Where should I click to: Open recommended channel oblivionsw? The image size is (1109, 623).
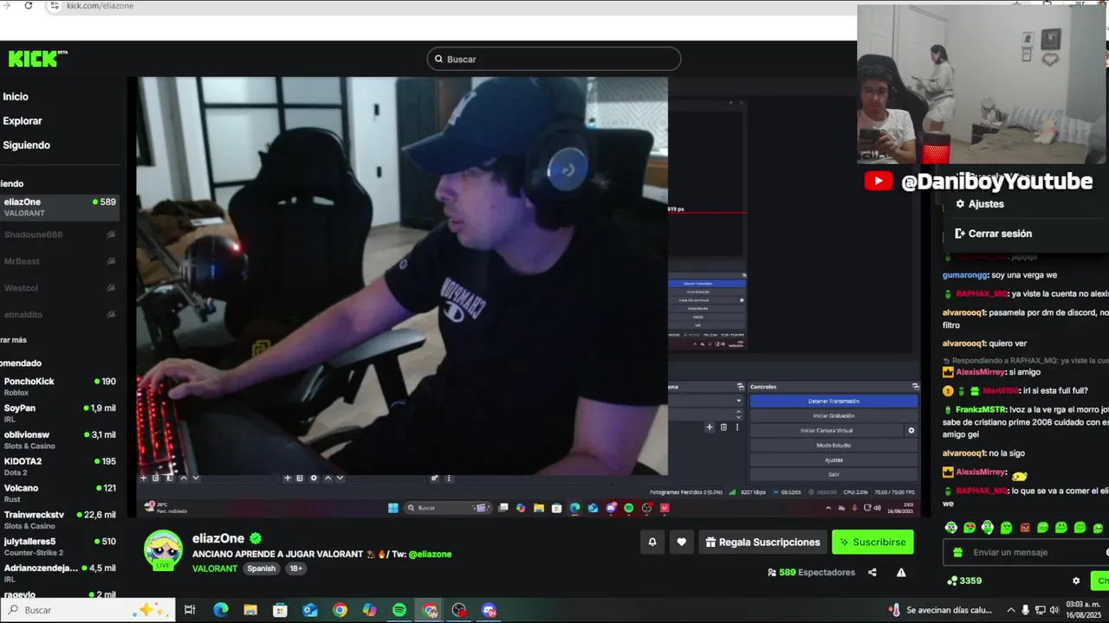(x=59, y=440)
